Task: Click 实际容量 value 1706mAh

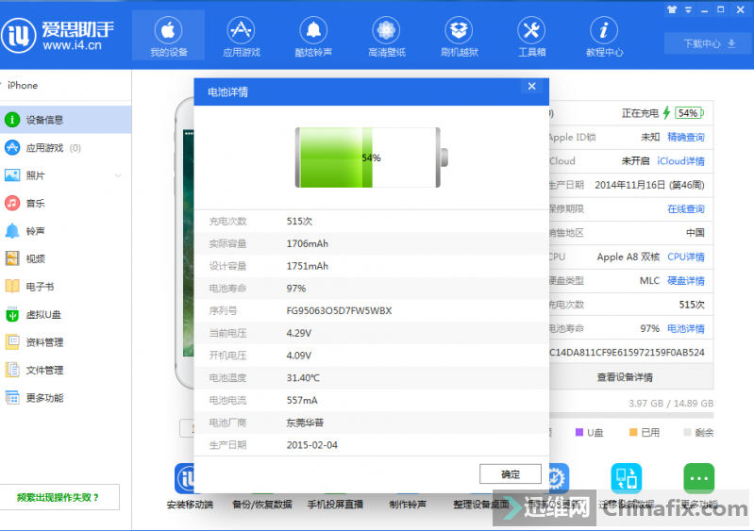Action: tap(308, 243)
